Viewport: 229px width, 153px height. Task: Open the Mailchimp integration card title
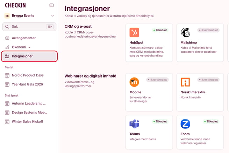tap(188, 42)
